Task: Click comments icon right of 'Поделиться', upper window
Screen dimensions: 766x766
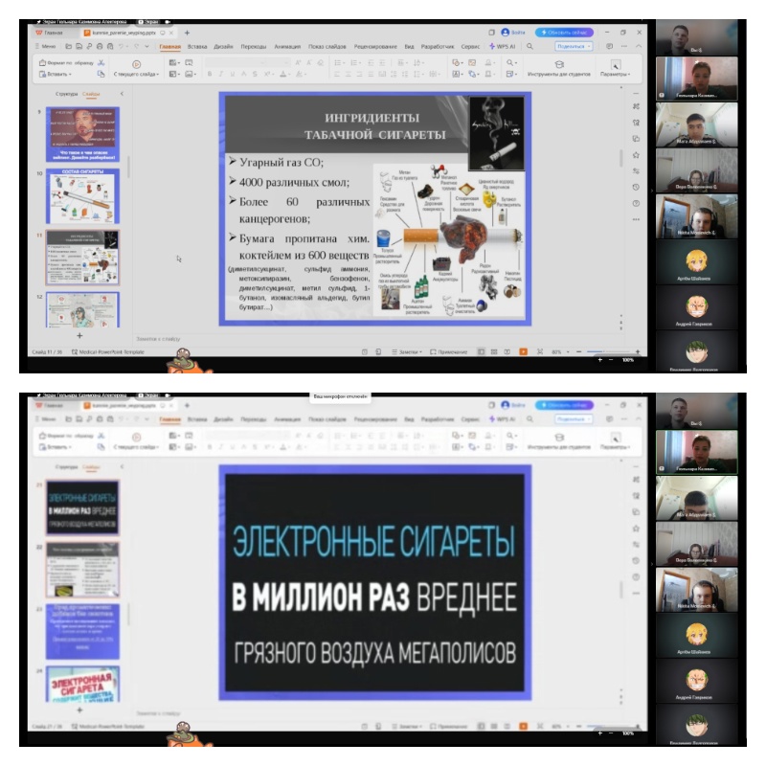Action: tap(609, 46)
